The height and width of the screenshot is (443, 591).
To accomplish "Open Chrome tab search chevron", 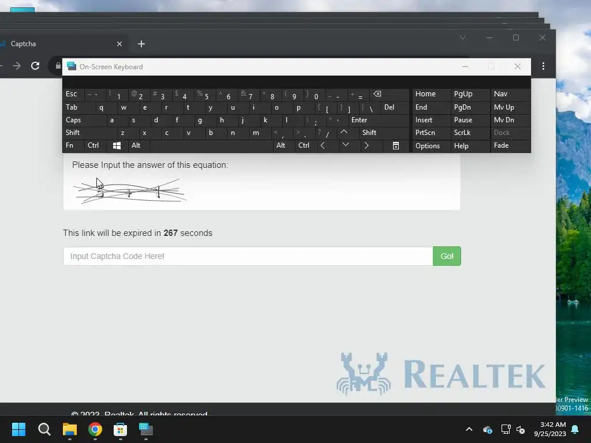I will (463, 37).
